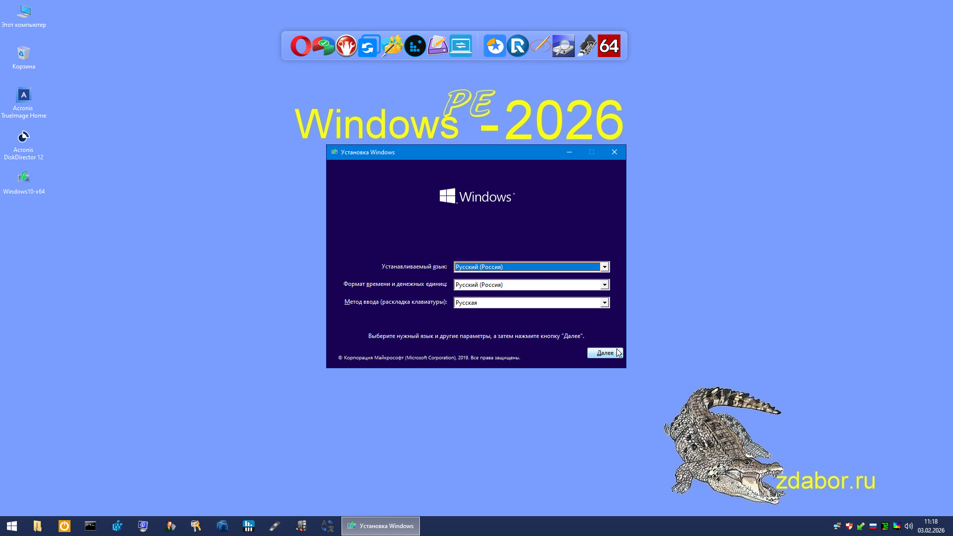Click the Русская input method field
Screen dimensions: 953x536
click(x=526, y=303)
